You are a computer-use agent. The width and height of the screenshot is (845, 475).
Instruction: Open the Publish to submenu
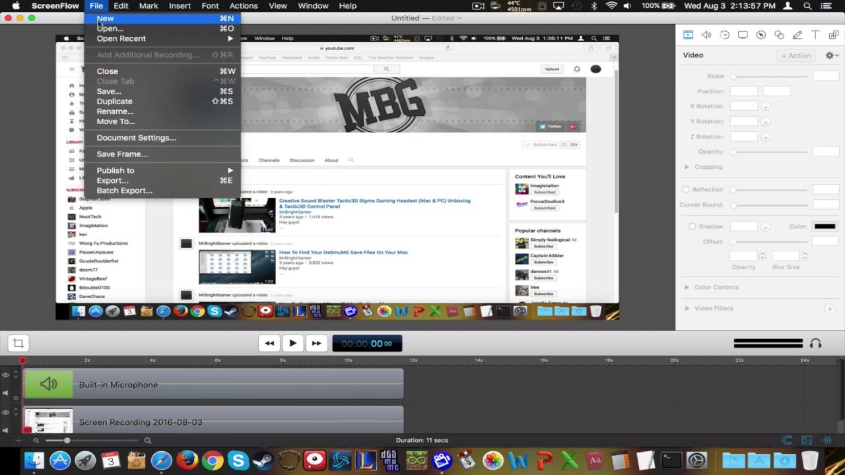pyautogui.click(x=162, y=170)
